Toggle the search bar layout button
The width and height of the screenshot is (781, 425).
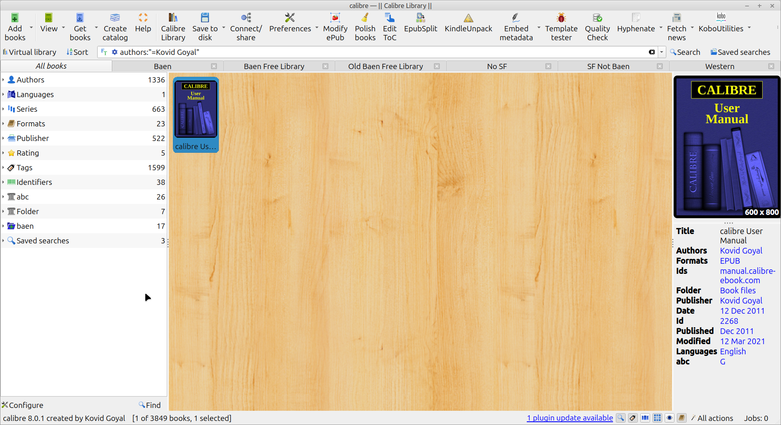click(x=620, y=418)
